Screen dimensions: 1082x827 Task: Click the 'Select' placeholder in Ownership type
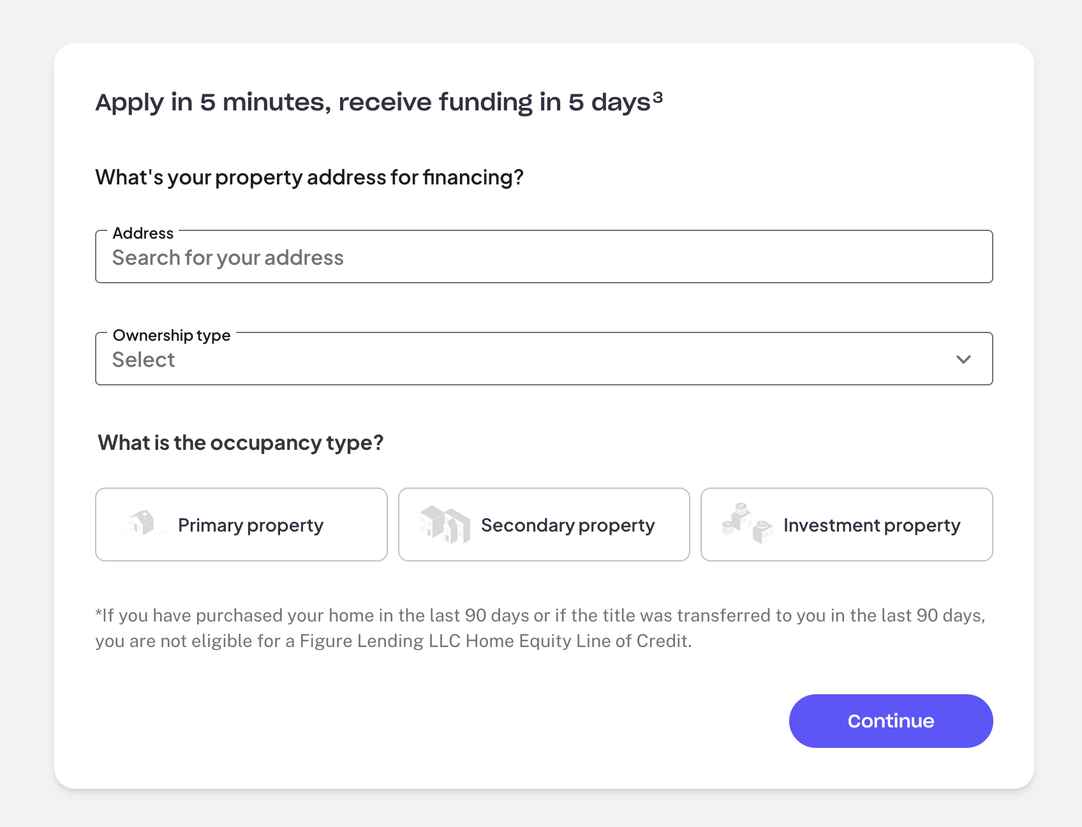click(x=144, y=360)
